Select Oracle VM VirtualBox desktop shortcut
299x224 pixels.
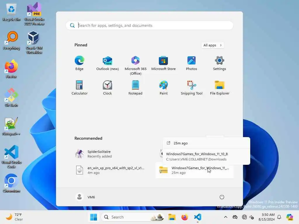pyautogui.click(x=34, y=42)
